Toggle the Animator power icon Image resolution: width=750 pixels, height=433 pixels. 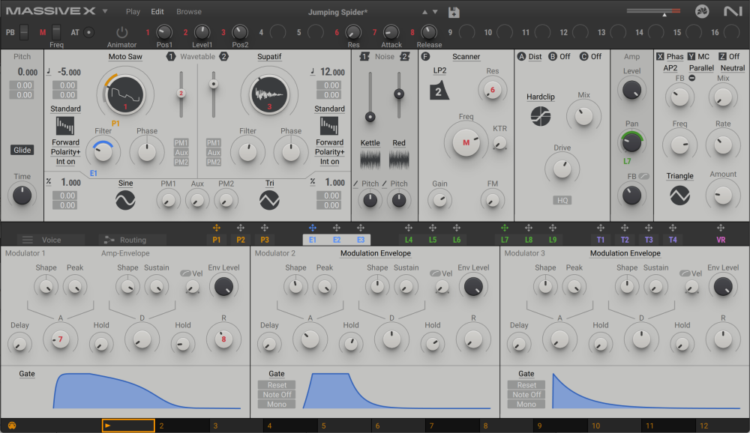122,32
